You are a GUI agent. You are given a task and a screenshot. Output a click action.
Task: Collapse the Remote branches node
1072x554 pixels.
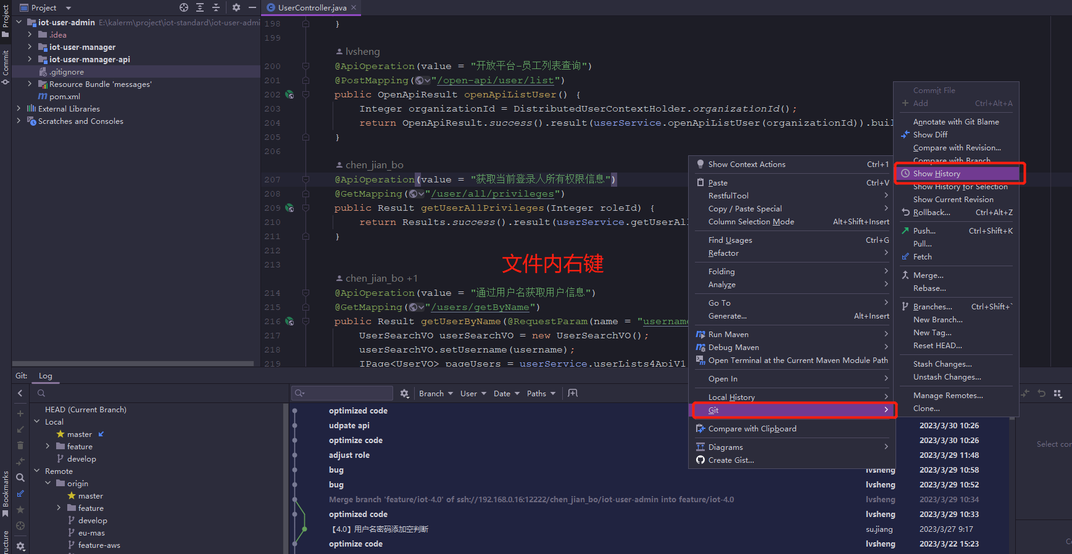[36, 471]
